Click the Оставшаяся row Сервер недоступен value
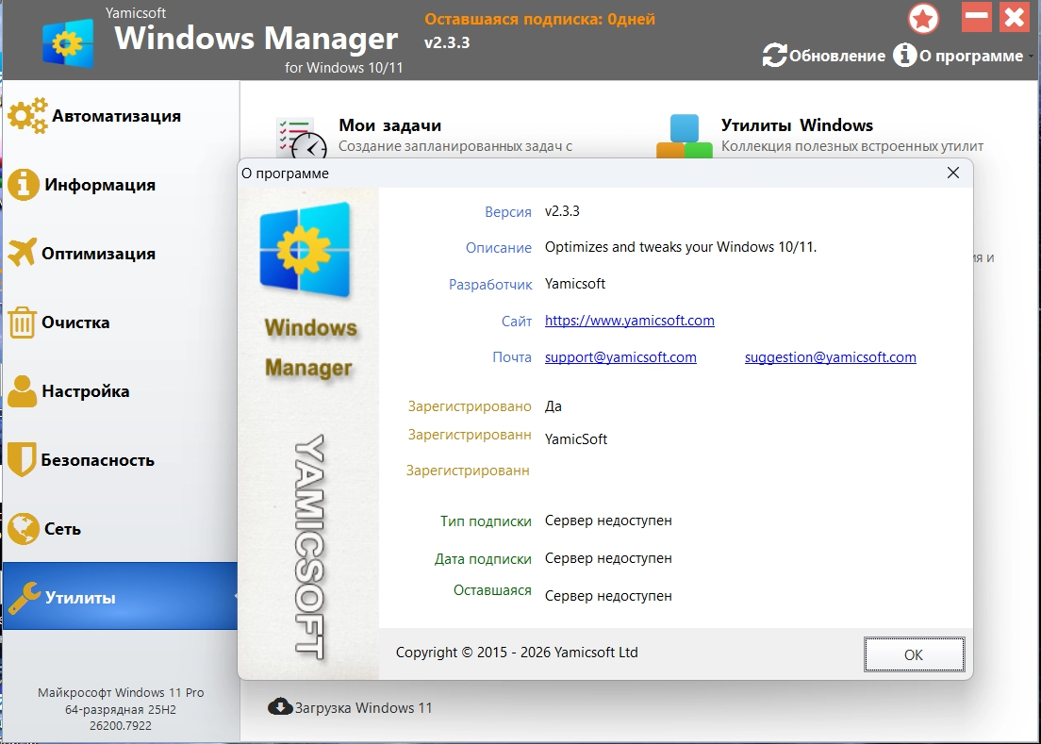The image size is (1041, 744). tap(608, 596)
